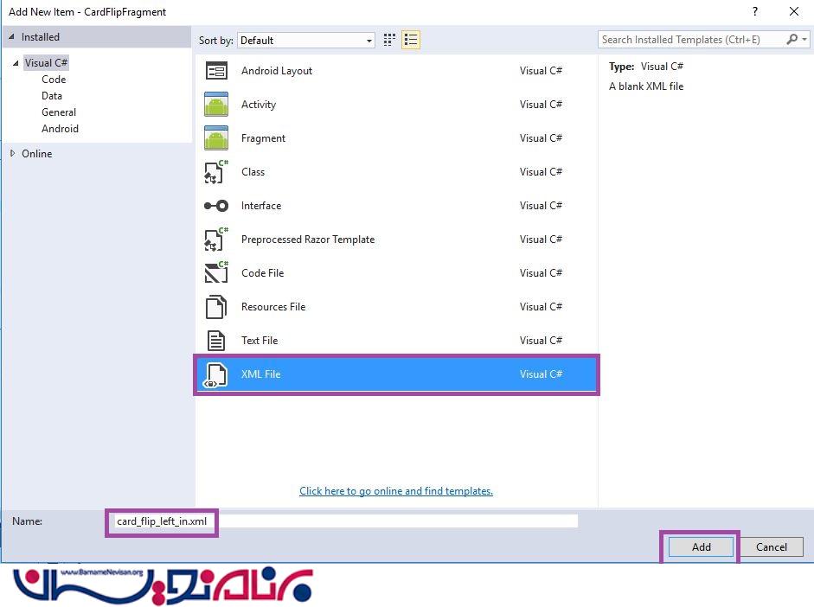Viewport: 814px width, 607px height.
Task: Close the Add New Item dialog
Action: point(794,11)
